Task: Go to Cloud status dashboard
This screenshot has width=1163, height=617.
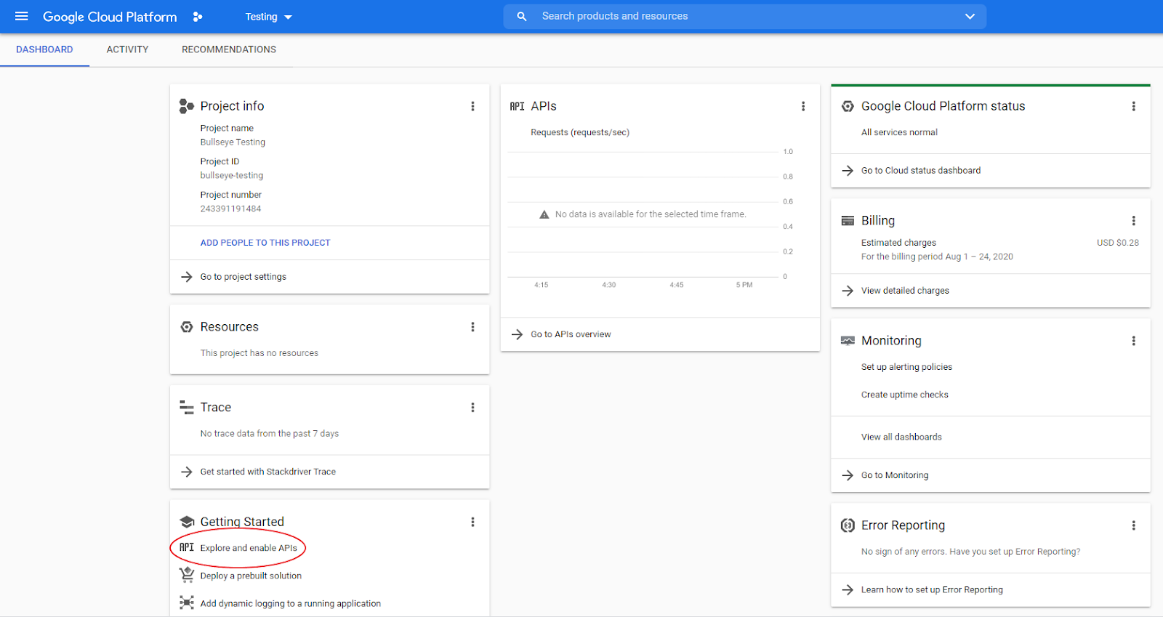Action: point(921,171)
